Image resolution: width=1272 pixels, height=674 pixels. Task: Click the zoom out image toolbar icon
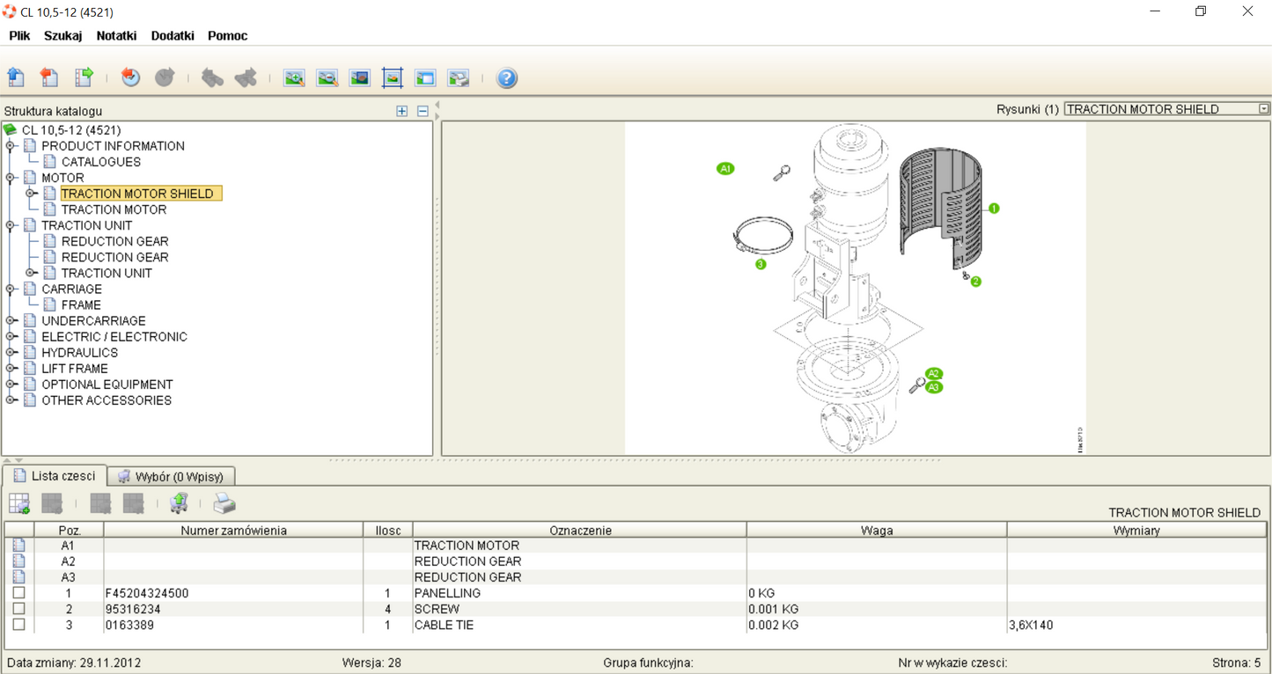(x=327, y=78)
